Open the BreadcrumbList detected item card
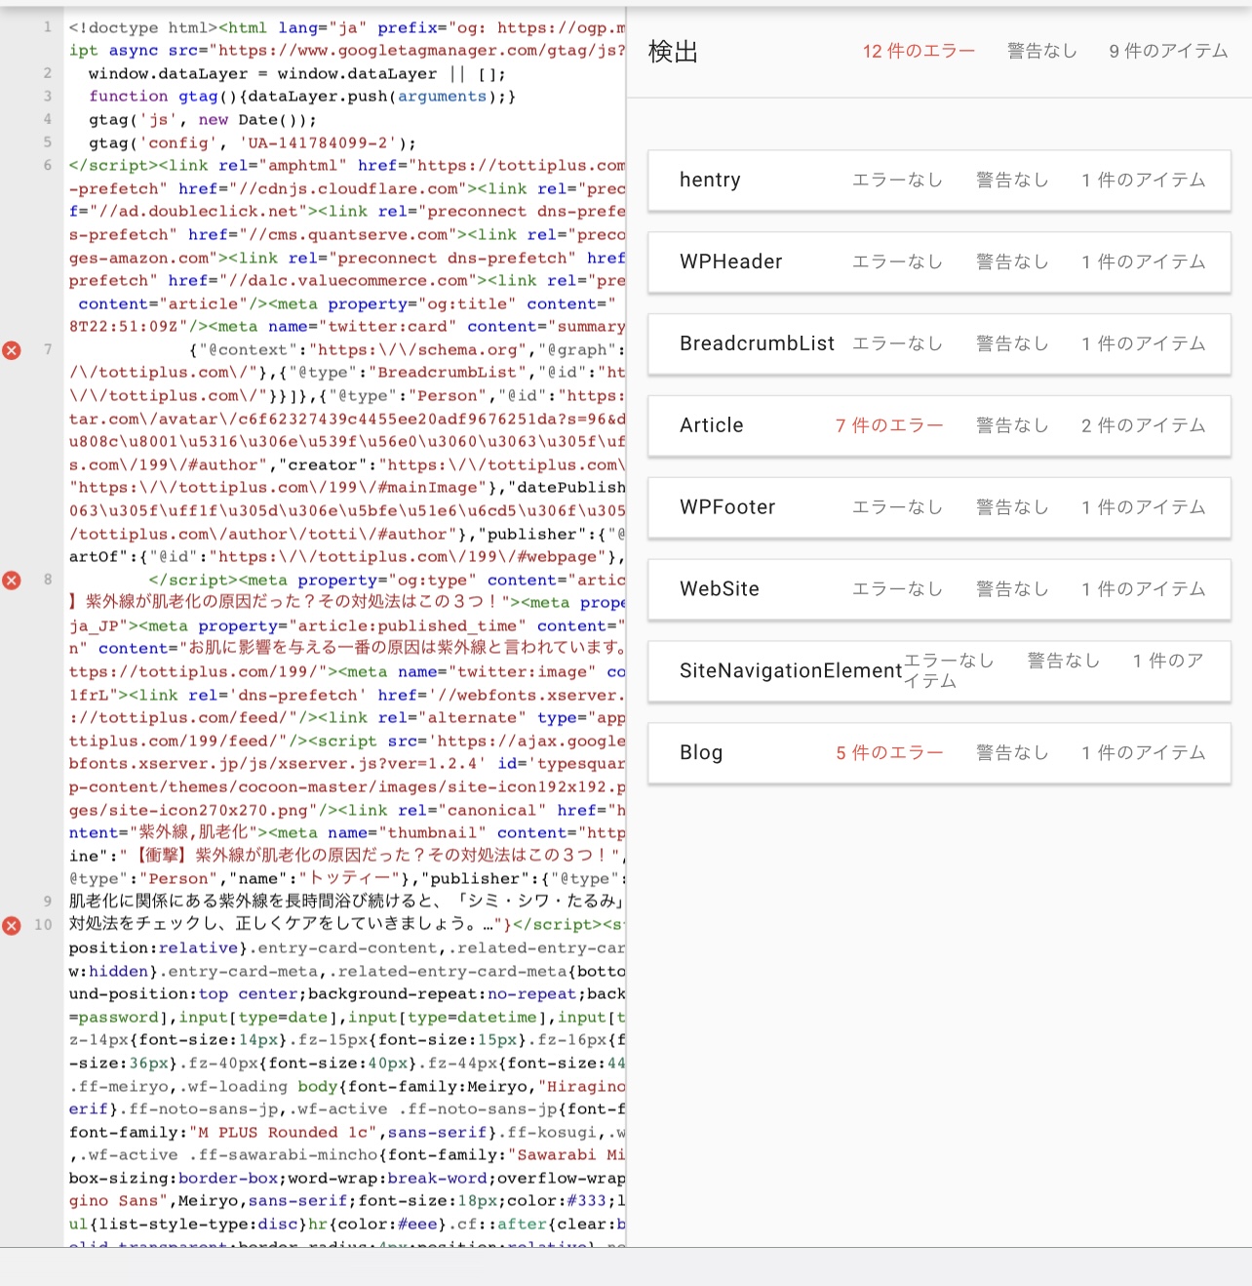Viewport: 1252px width, 1286px height. tap(939, 344)
